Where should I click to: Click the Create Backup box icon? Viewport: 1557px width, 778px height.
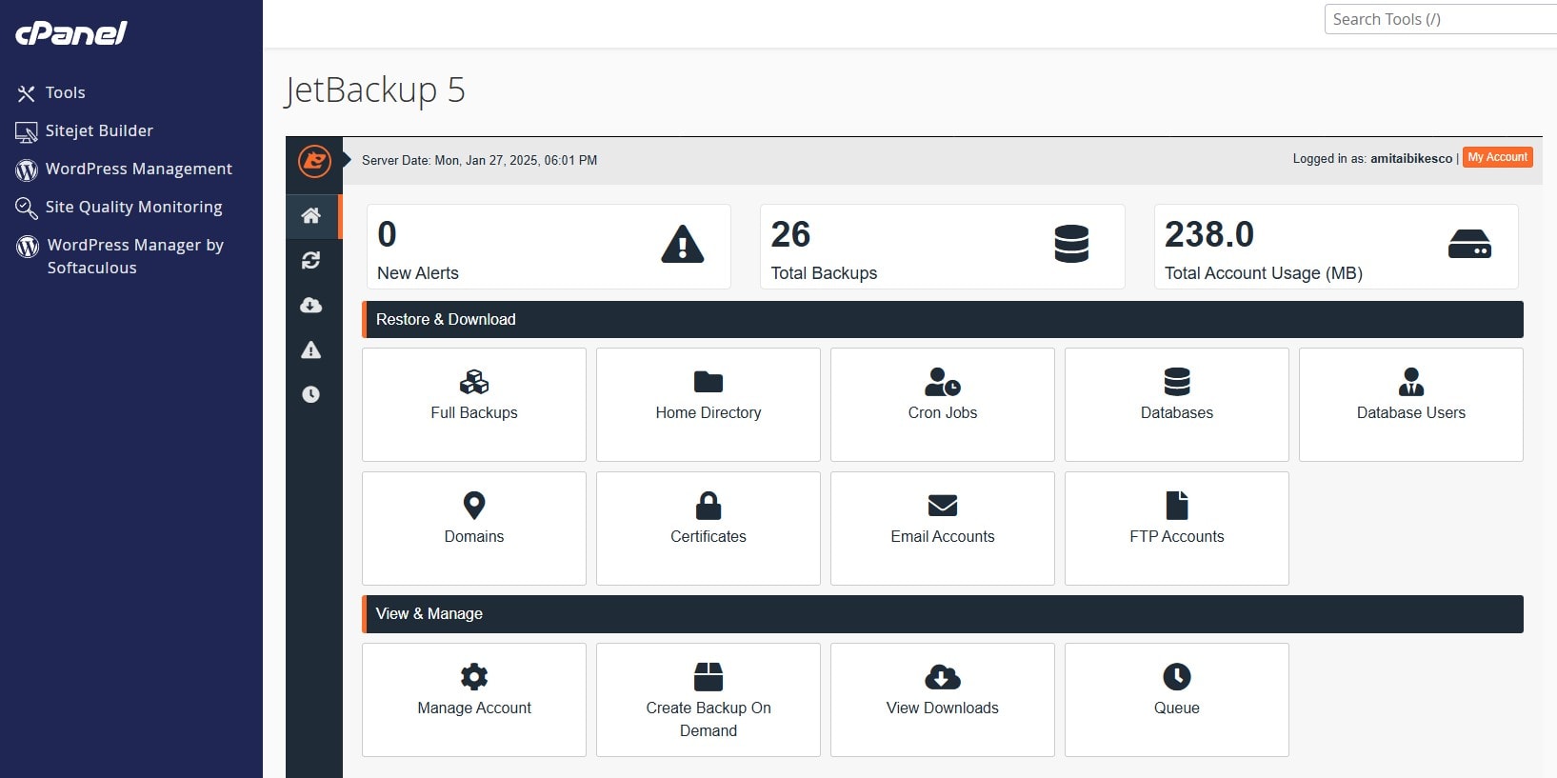709,677
